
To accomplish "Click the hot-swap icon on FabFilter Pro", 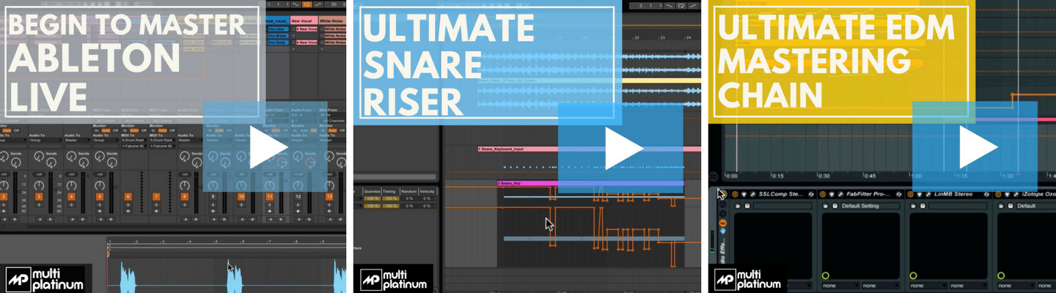I will (899, 194).
